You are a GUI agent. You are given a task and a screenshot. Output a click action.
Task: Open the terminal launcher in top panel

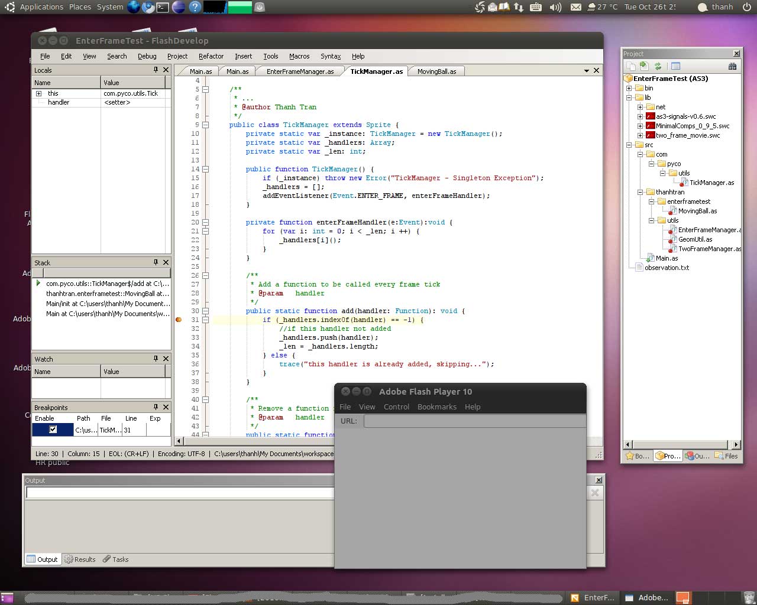pyautogui.click(x=163, y=7)
